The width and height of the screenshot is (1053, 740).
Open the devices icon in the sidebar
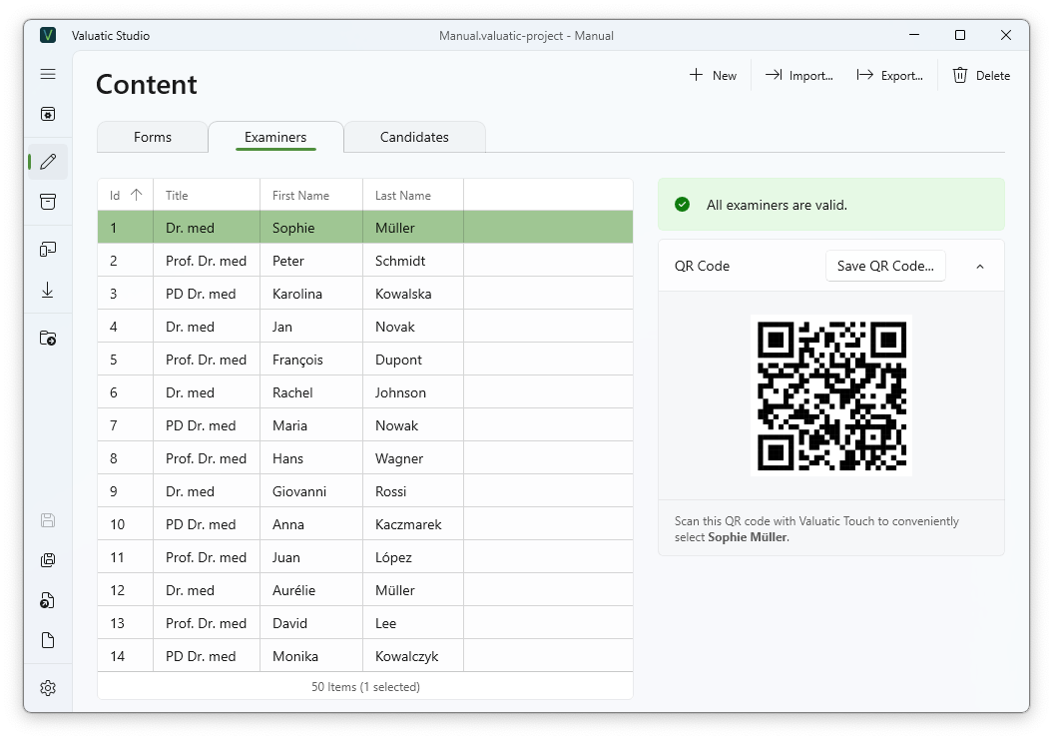coord(48,250)
